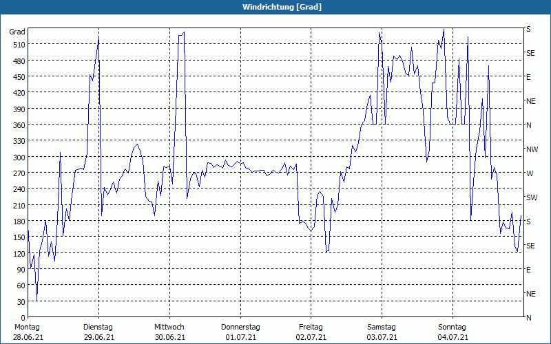Click the date 03.07.21

point(382,338)
